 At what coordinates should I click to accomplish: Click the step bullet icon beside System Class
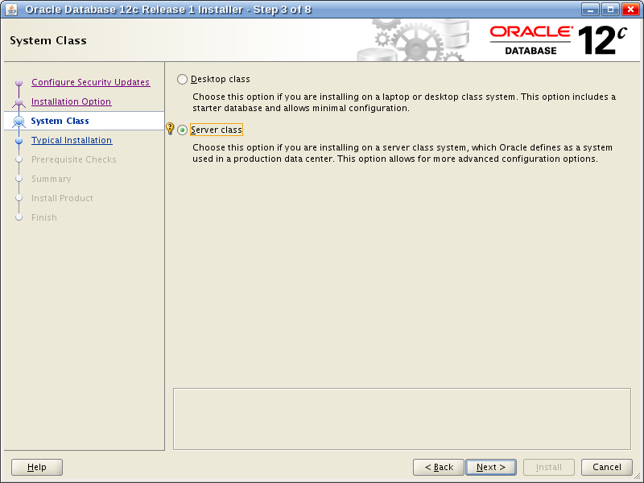[x=19, y=122]
